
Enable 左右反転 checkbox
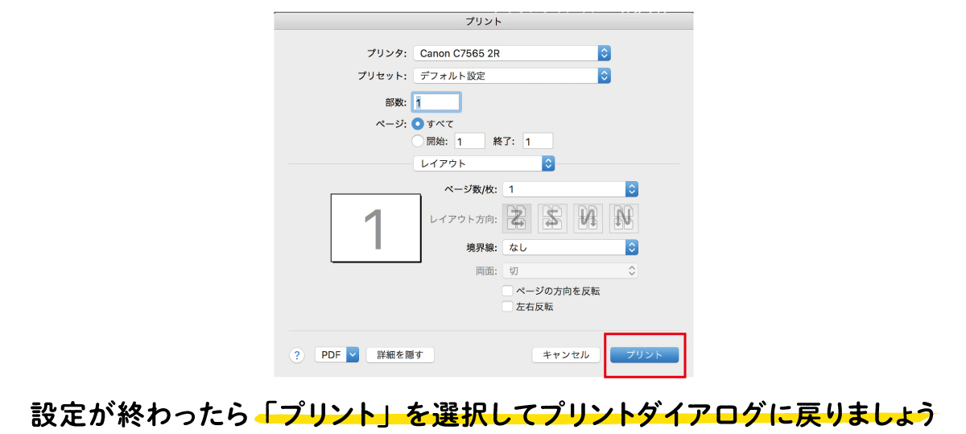pos(507,307)
